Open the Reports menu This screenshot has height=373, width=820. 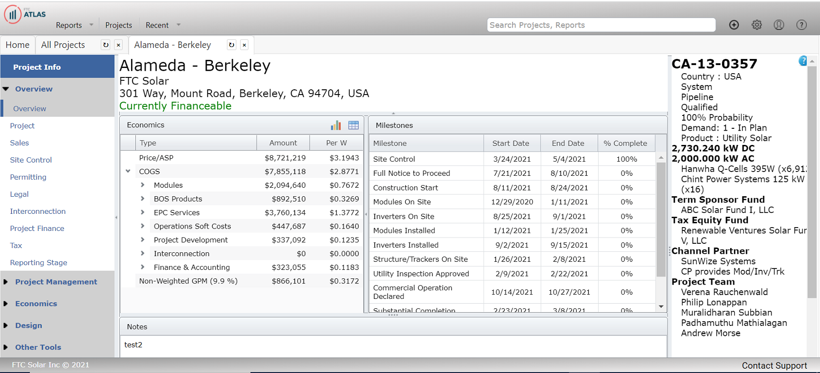pos(69,25)
